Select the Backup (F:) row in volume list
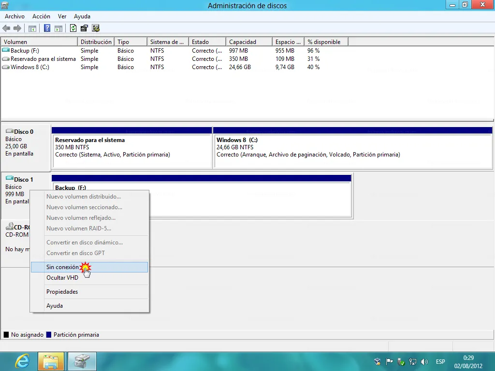495x371 pixels. click(175, 50)
